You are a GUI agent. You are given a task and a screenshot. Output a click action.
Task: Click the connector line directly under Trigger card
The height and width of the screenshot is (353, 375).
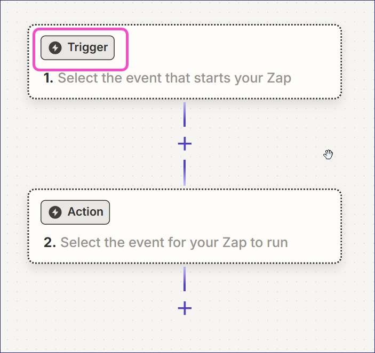pos(185,114)
